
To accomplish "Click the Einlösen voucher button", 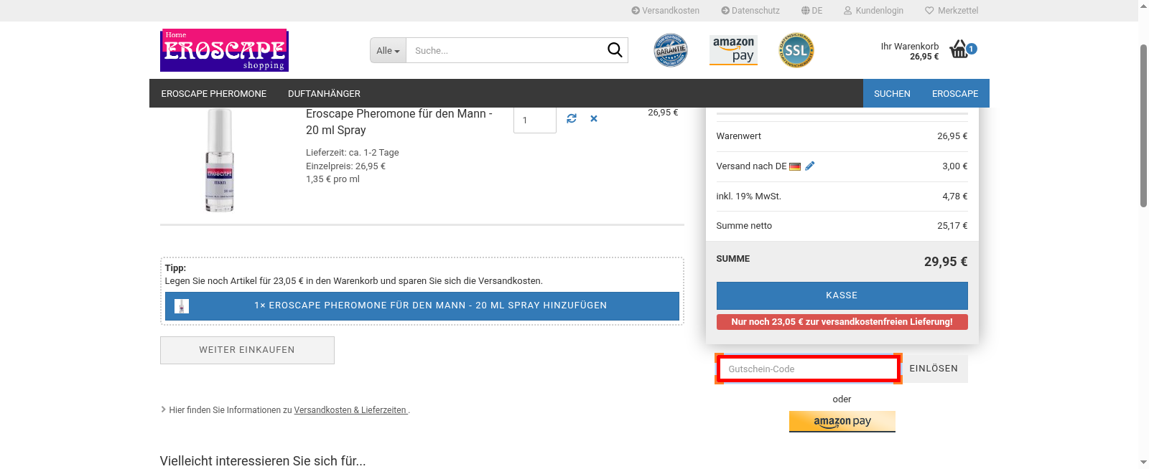I will 933,369.
